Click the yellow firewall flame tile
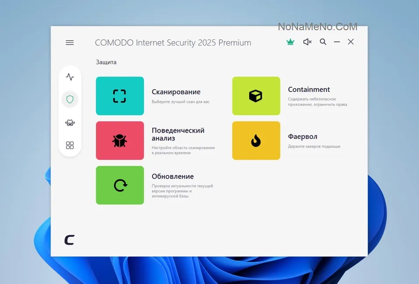The height and width of the screenshot is (284, 419). (x=256, y=140)
